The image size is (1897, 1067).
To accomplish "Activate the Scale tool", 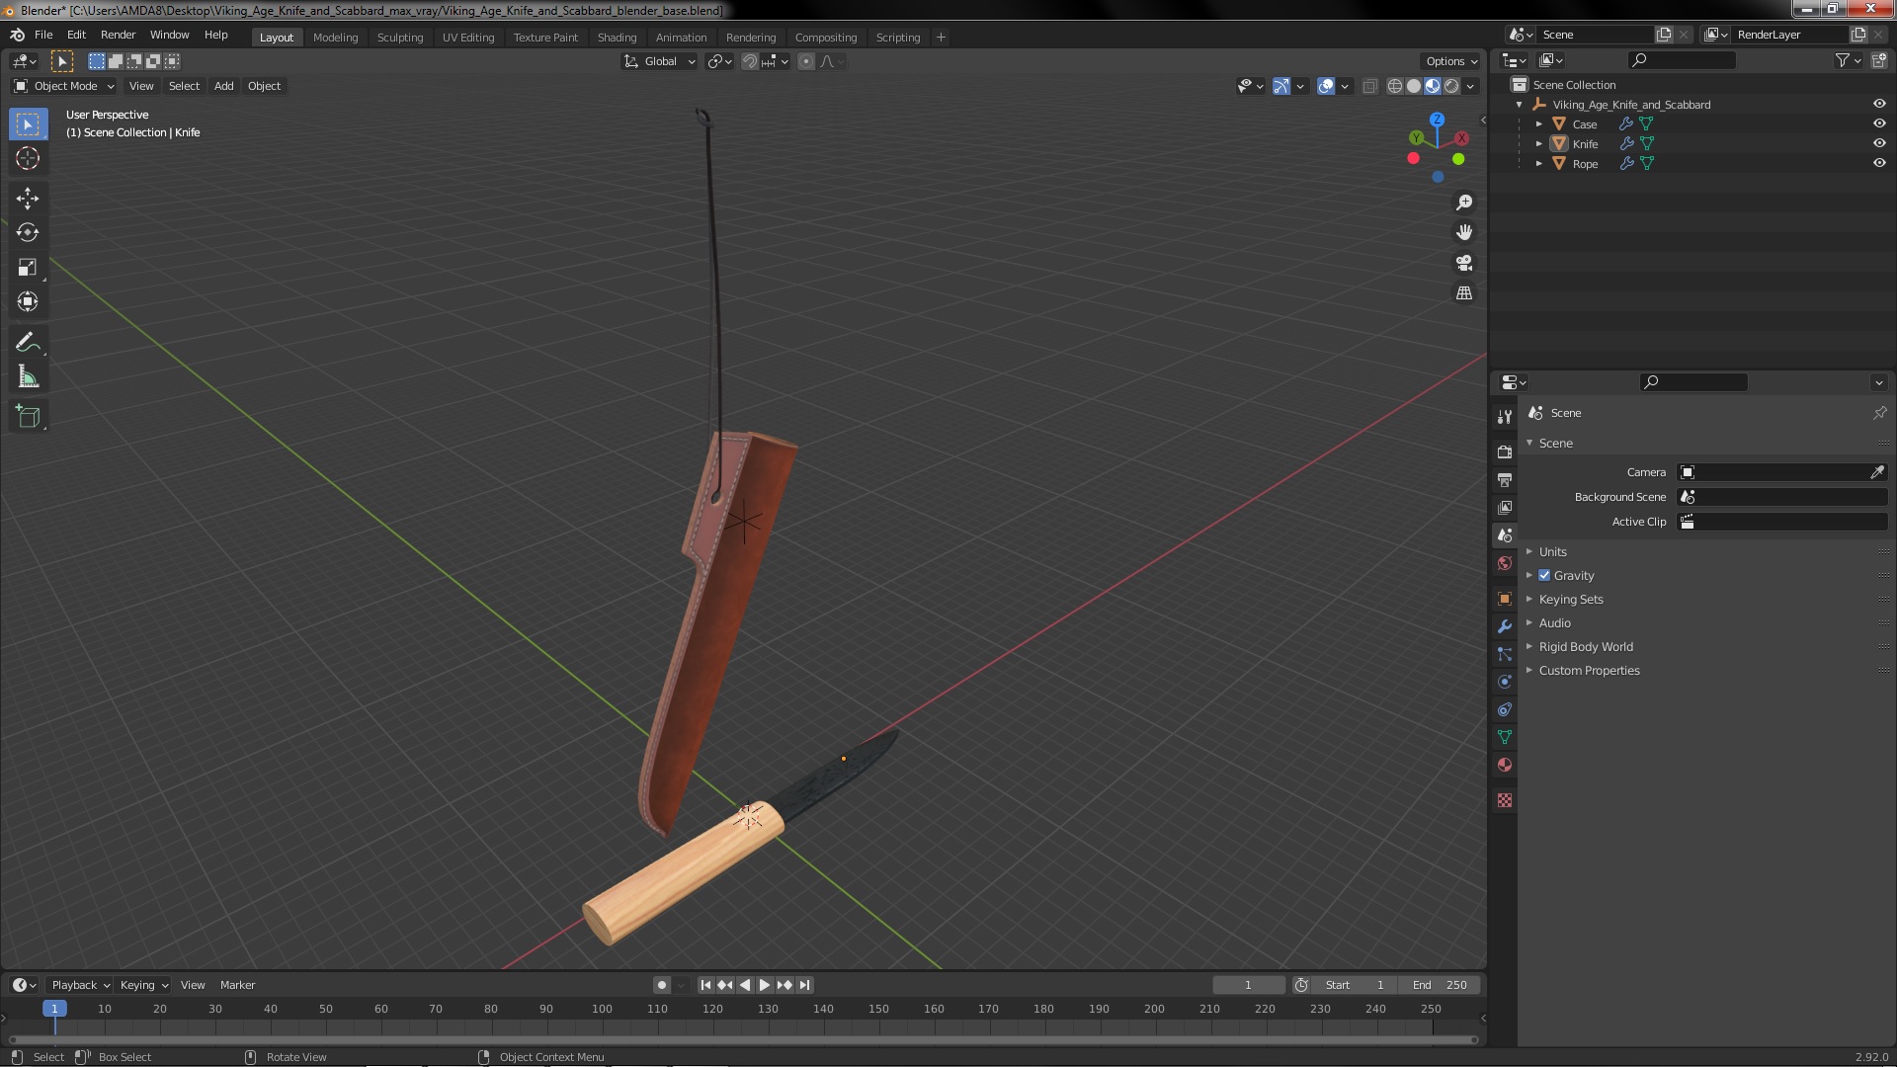I will point(28,268).
